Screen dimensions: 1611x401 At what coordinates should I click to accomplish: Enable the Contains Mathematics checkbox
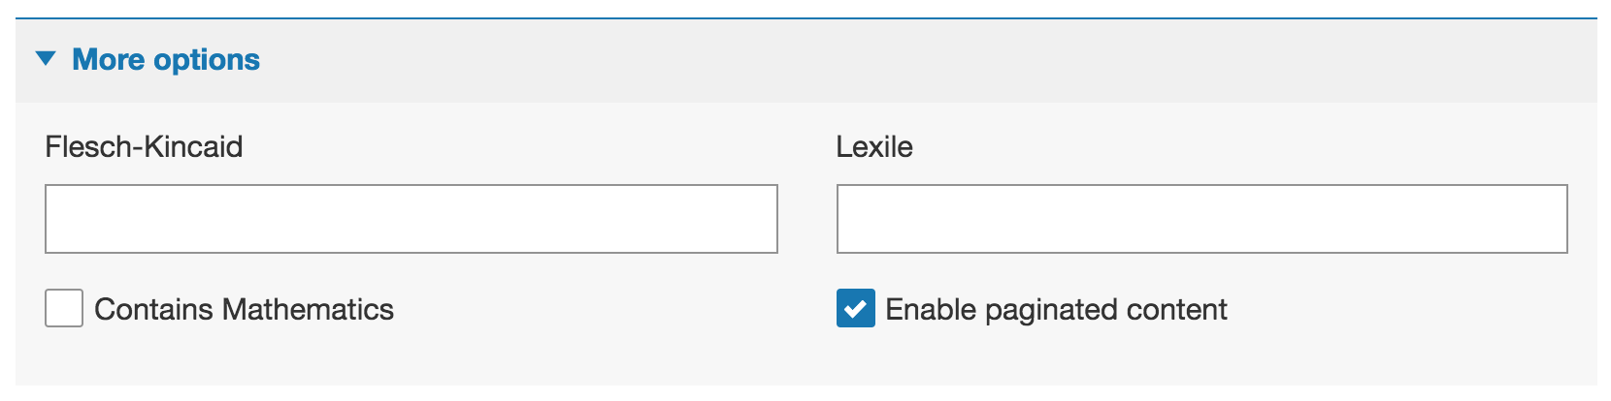[x=64, y=309]
